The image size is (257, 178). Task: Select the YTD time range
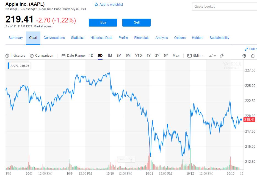click(x=138, y=56)
